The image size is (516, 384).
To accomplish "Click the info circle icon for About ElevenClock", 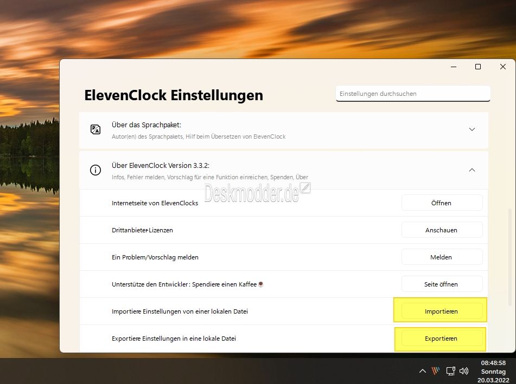I will 95,170.
